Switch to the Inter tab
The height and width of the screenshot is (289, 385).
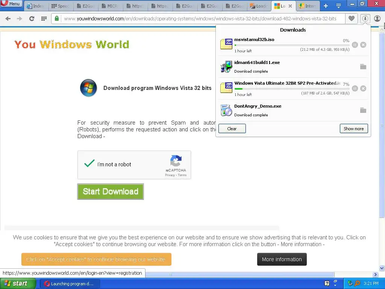(x=308, y=6)
